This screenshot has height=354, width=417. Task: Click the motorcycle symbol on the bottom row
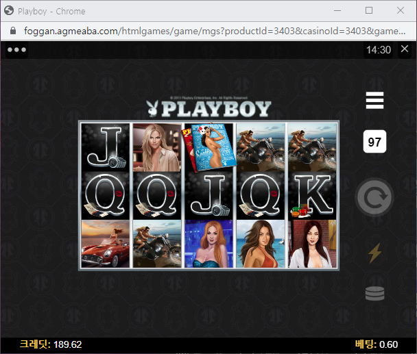pyautogui.click(x=157, y=244)
